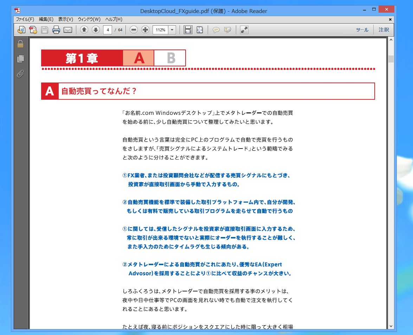This screenshot has height=335, width=413.
Task: Click the line starting ①FX業者、または投資顧問会社
Action: (x=206, y=176)
